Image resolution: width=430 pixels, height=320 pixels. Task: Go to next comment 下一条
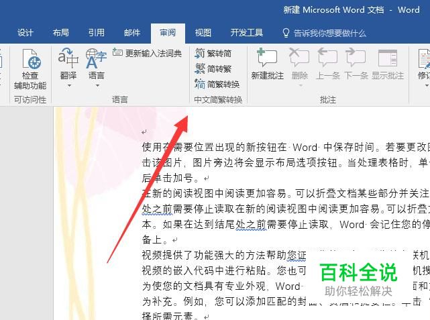[x=356, y=64]
